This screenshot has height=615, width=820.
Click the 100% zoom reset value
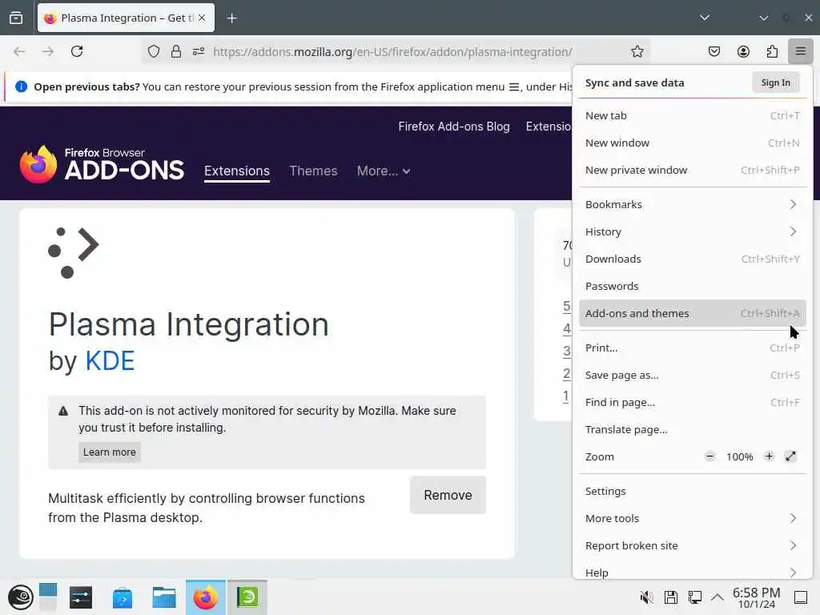(739, 457)
